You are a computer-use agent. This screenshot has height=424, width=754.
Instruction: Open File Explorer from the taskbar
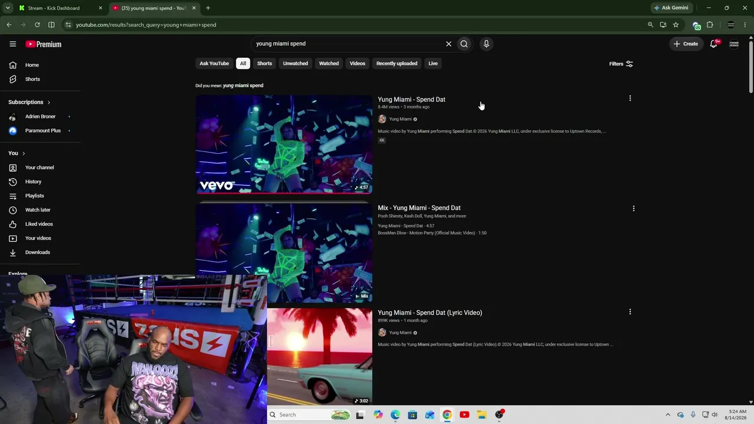pyautogui.click(x=481, y=415)
